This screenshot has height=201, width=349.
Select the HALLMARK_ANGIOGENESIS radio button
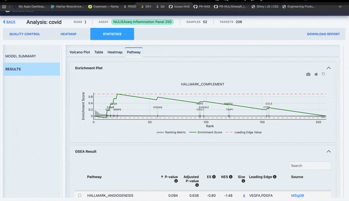(x=80, y=196)
